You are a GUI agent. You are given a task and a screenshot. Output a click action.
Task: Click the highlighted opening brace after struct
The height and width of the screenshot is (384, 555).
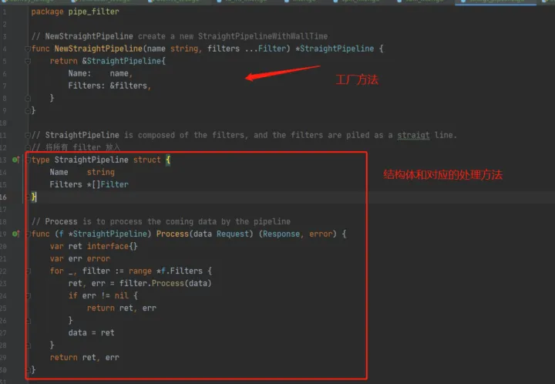[x=168, y=160]
